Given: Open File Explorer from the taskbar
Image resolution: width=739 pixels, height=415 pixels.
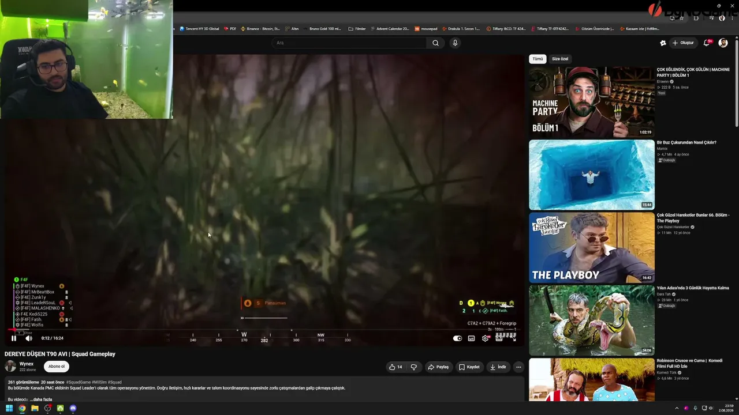Looking at the screenshot, I should pyautogui.click(x=35, y=408).
